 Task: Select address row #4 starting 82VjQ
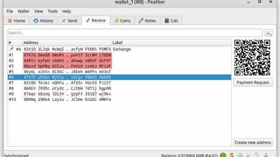pos(119,49)
